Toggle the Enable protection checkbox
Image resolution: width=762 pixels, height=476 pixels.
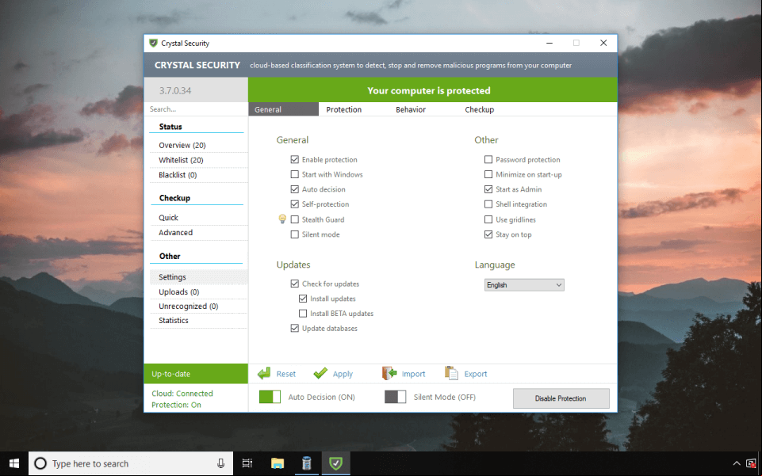[x=294, y=159]
